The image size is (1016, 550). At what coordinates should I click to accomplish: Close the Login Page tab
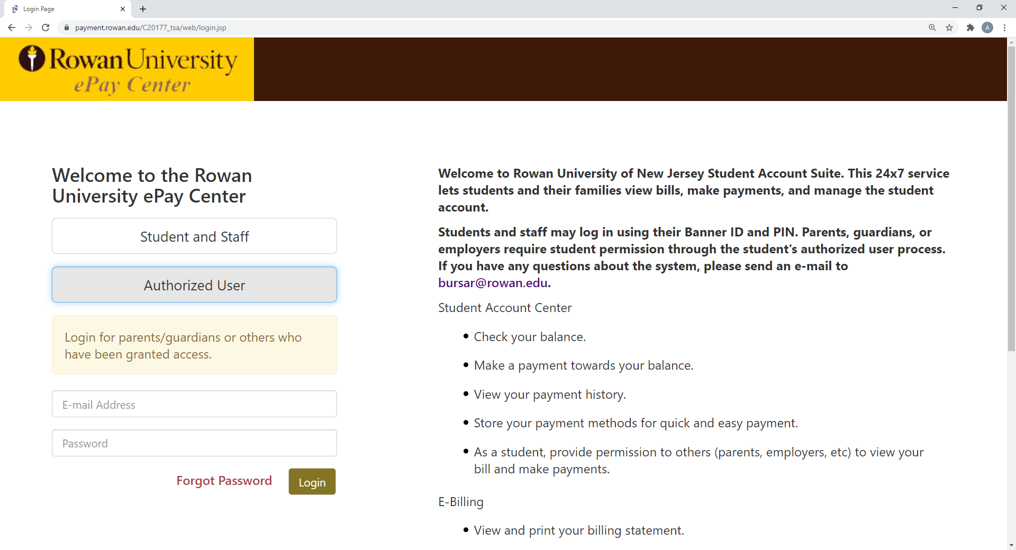coord(123,9)
